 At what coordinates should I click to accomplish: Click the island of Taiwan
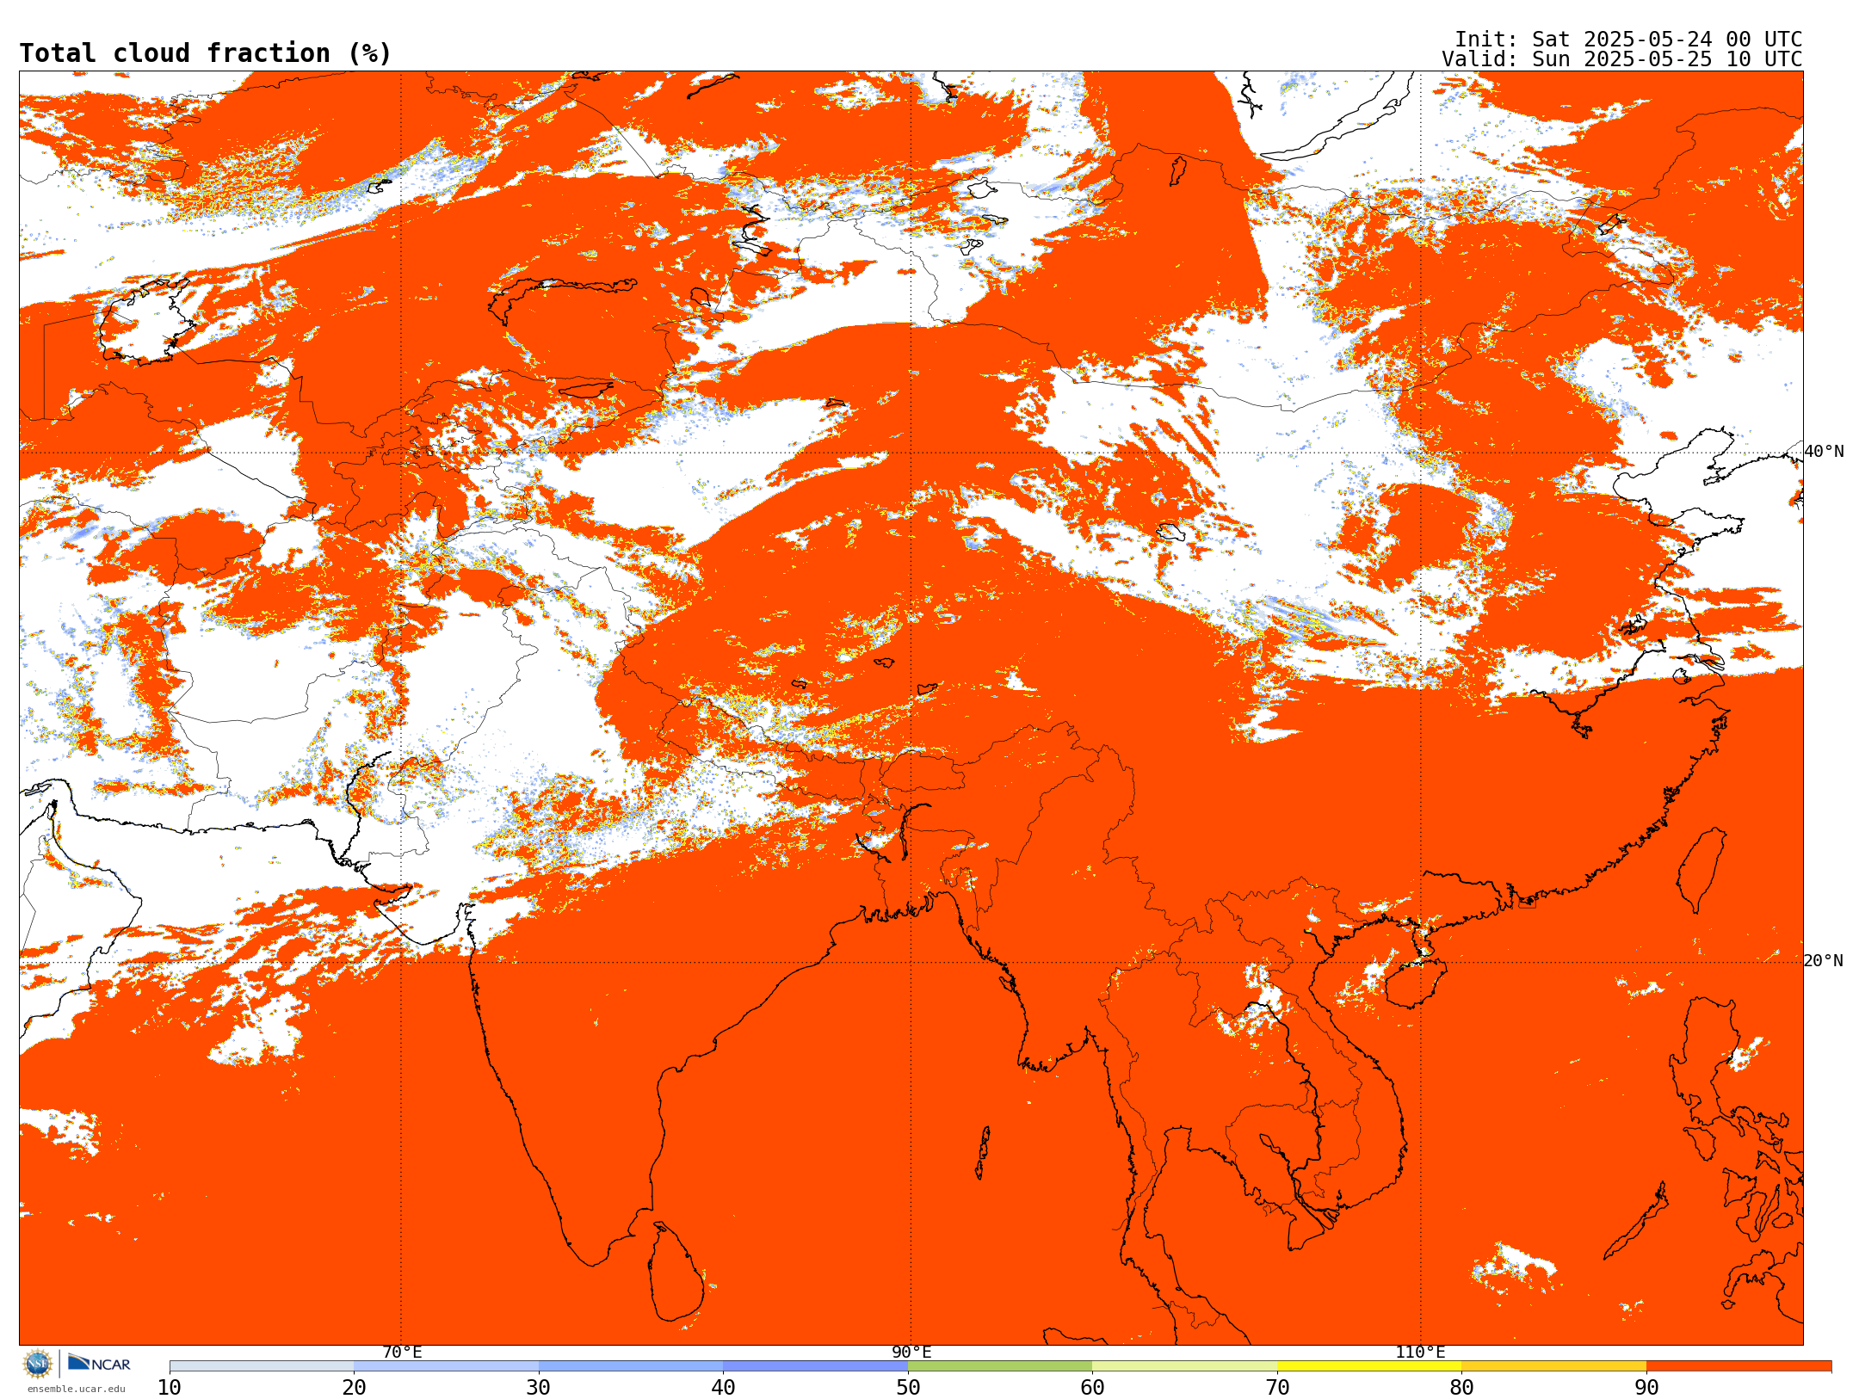pos(1702,869)
